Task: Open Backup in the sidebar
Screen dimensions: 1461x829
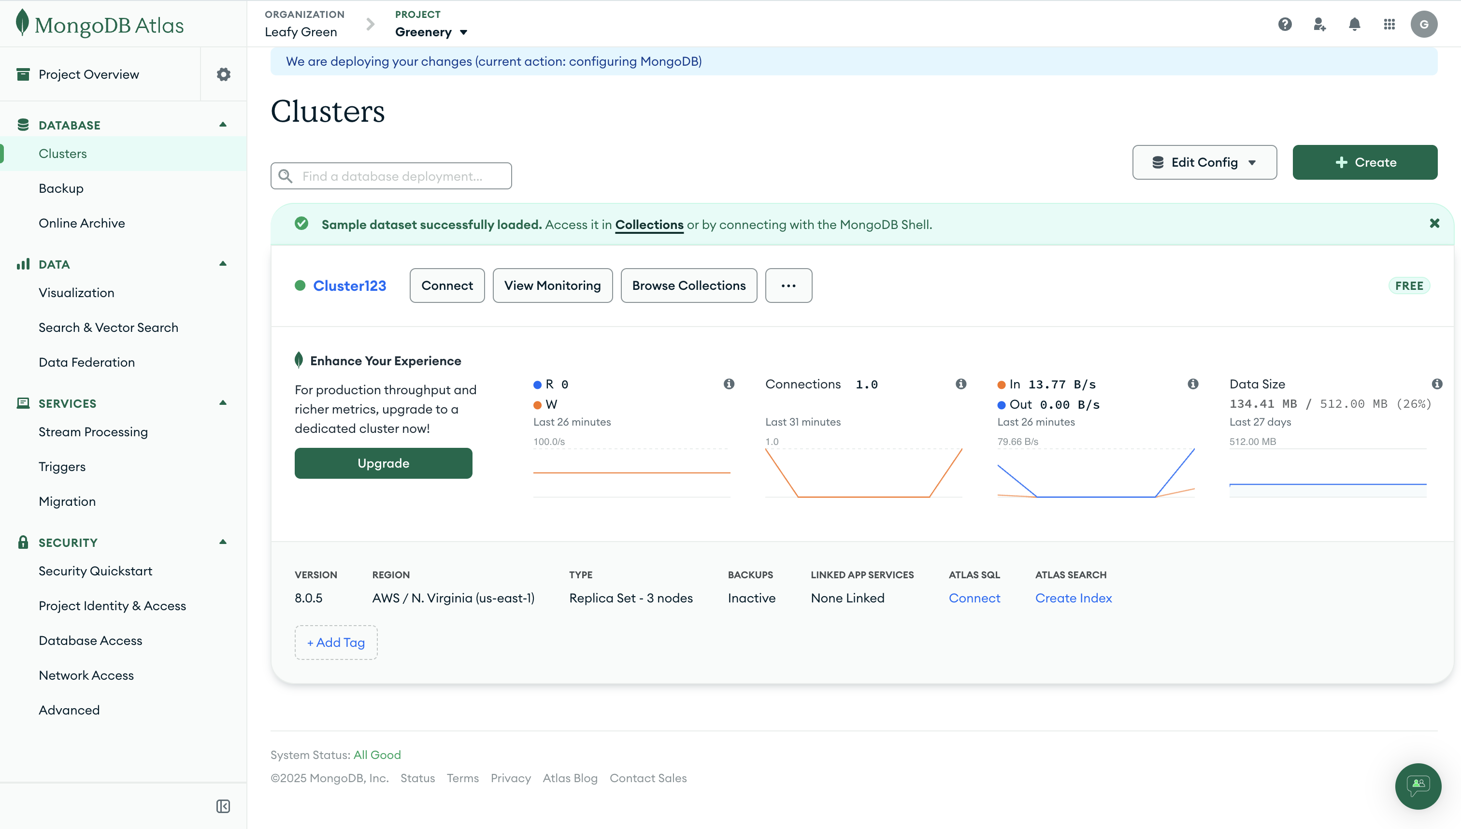Action: point(61,188)
